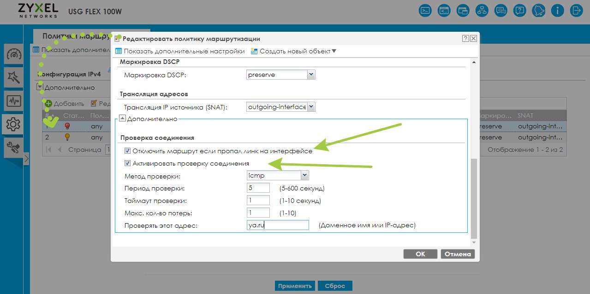Screen dimensions: 590x294
Task: Open the Маркировка DSCP dropdown
Action: click(311, 75)
